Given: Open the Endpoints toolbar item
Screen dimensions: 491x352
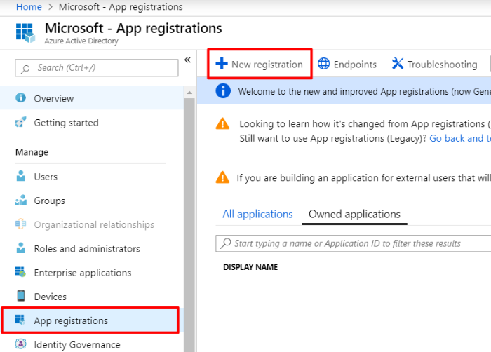Looking at the screenshot, I should (347, 64).
